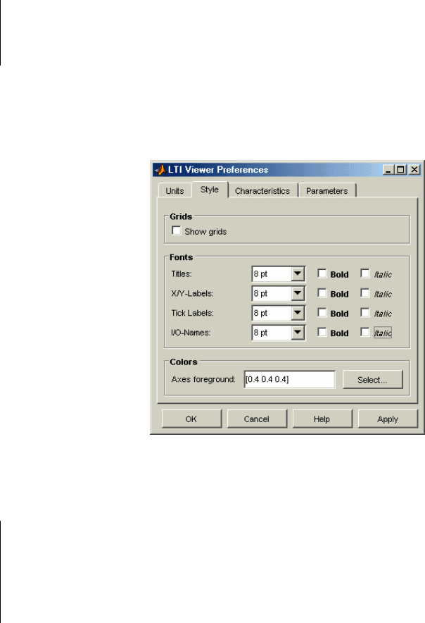The height and width of the screenshot is (623, 425).
Task: Open the X/Y-Labels font size dropdown
Action: (298, 293)
